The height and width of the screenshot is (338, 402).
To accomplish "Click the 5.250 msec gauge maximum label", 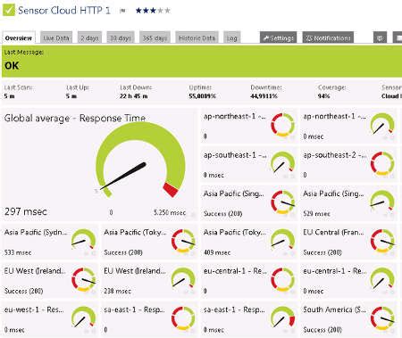I will click(x=170, y=212).
